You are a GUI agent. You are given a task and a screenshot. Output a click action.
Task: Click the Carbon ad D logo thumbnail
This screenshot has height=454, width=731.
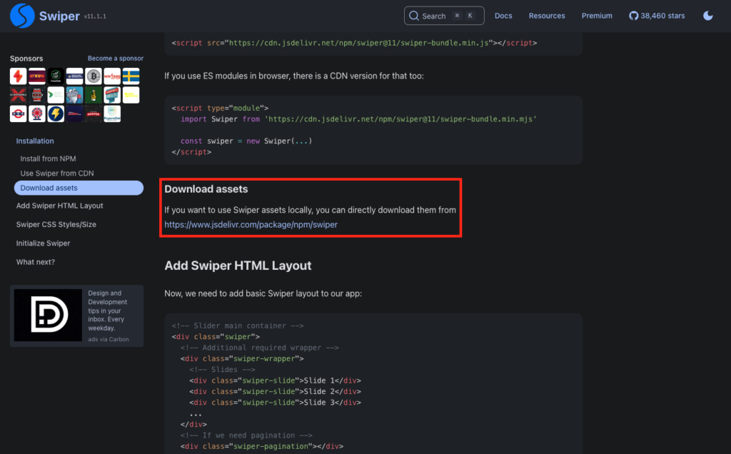tap(48, 315)
